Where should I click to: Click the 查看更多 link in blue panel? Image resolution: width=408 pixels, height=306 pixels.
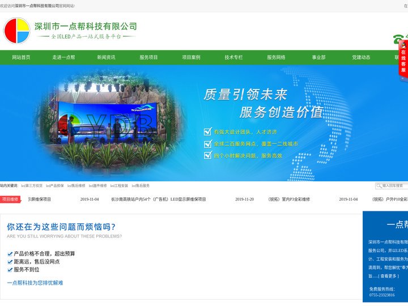389,276
